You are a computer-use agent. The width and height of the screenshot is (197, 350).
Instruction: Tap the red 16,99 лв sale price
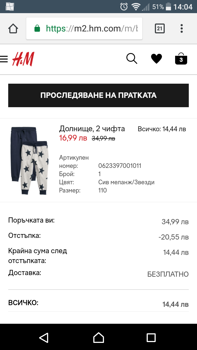pyautogui.click(x=73, y=138)
